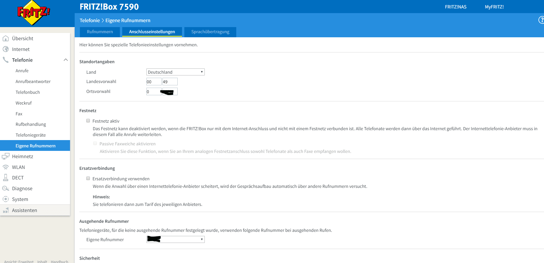Switch to the Rufnummern tab
Viewport: 544px width, 263px height.
pos(100,32)
